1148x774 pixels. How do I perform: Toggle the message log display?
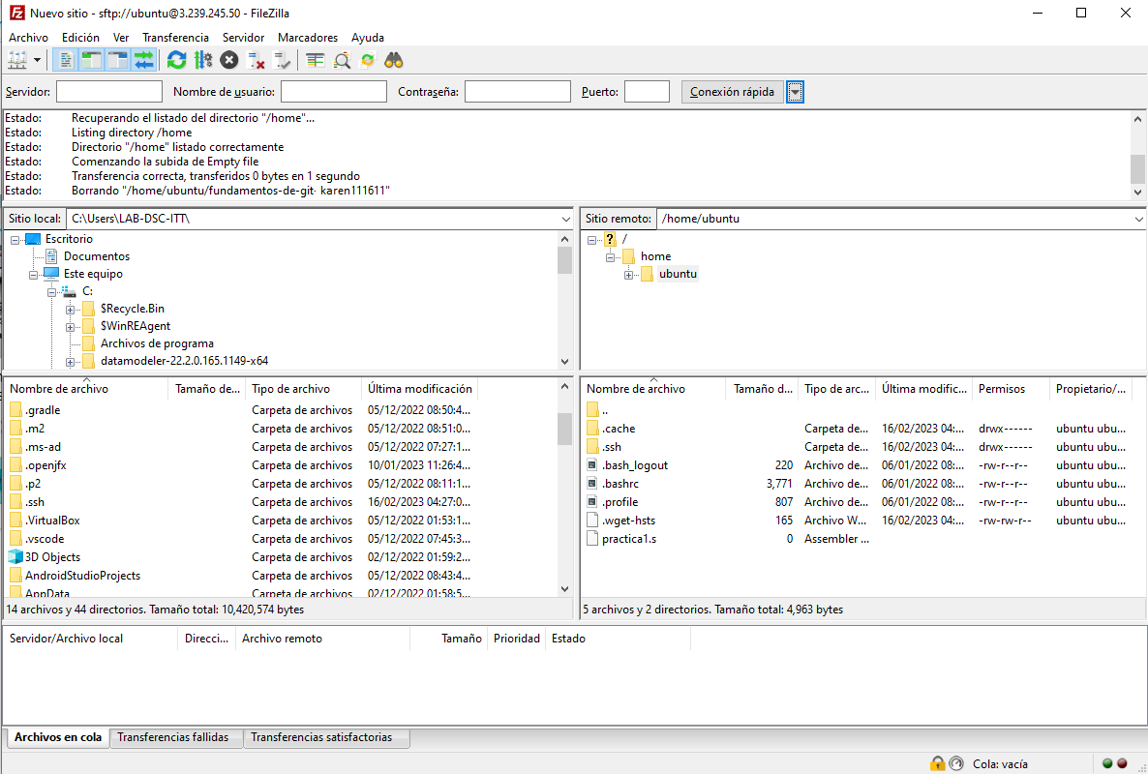tap(64, 59)
